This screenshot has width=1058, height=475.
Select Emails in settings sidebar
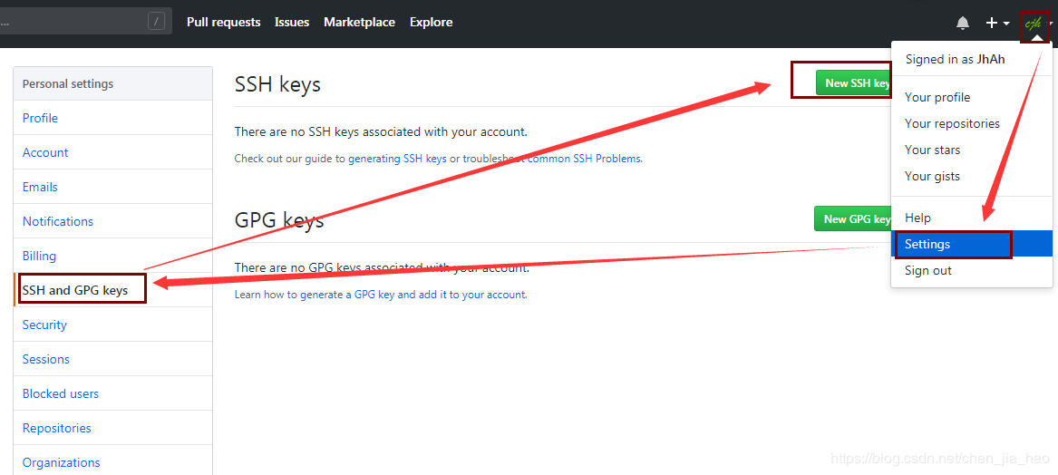pos(112,187)
